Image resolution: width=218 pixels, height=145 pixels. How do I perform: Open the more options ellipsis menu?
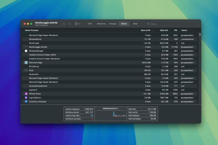point(78,24)
